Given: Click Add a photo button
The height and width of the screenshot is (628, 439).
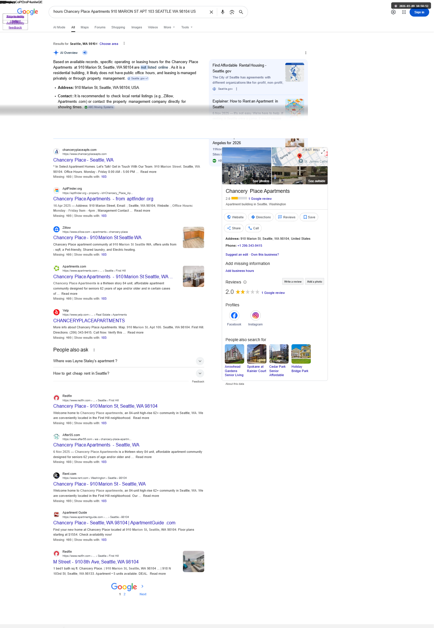Looking at the screenshot, I should click(314, 281).
